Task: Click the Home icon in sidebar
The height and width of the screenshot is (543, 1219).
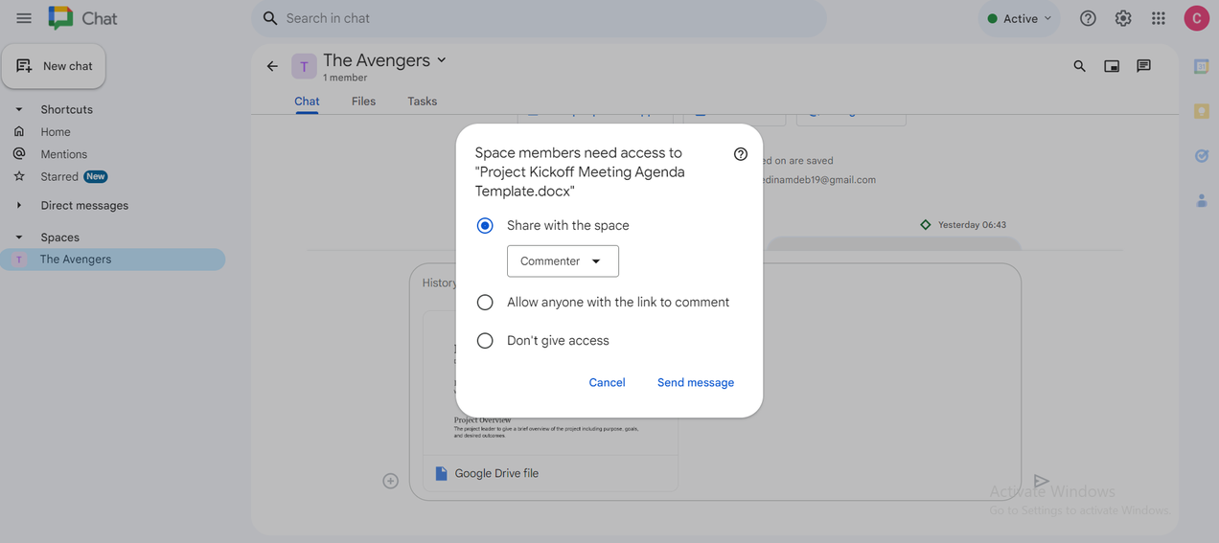Action: pyautogui.click(x=19, y=131)
